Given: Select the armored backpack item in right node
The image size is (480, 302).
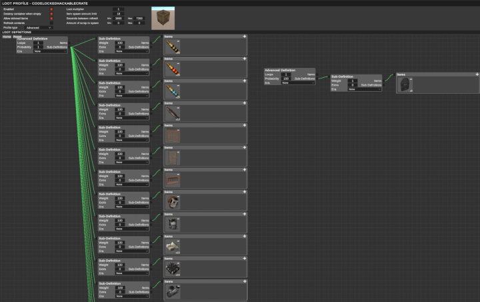Looking at the screenshot, I should pos(405,84).
